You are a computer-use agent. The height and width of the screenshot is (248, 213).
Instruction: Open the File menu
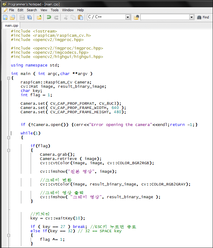coord(12,10)
